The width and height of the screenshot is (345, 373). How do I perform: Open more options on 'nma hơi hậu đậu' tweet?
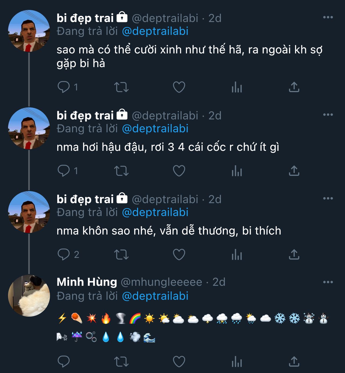[x=328, y=115]
